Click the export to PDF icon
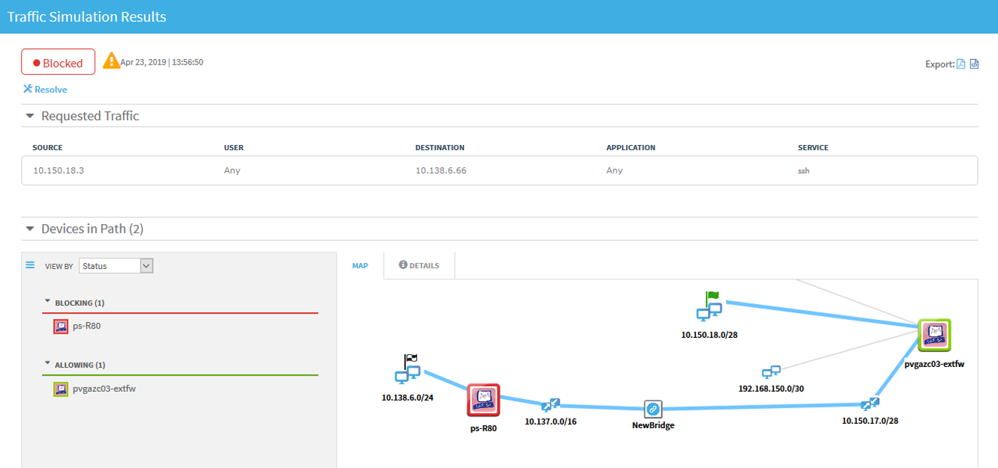 coord(961,64)
